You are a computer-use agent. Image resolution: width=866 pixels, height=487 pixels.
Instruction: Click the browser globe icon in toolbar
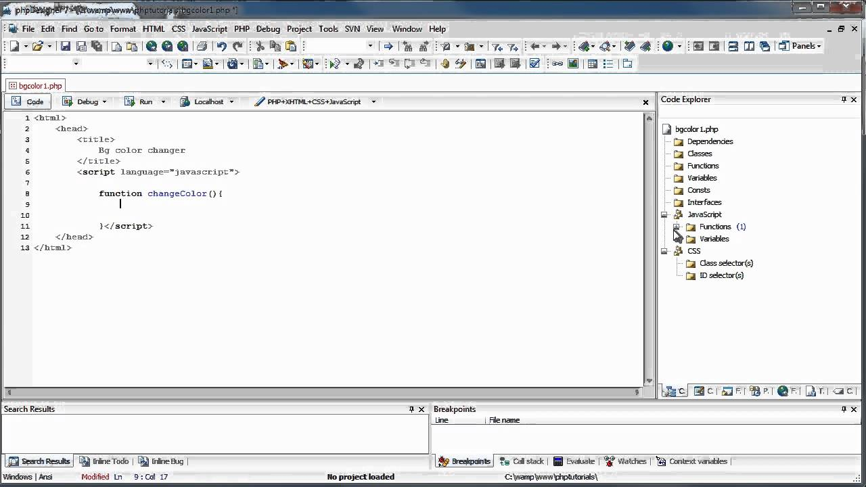point(668,46)
